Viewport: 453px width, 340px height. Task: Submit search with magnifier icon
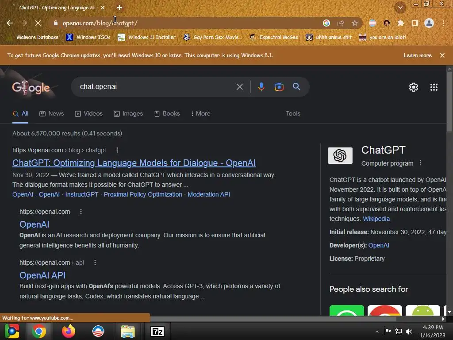296,87
